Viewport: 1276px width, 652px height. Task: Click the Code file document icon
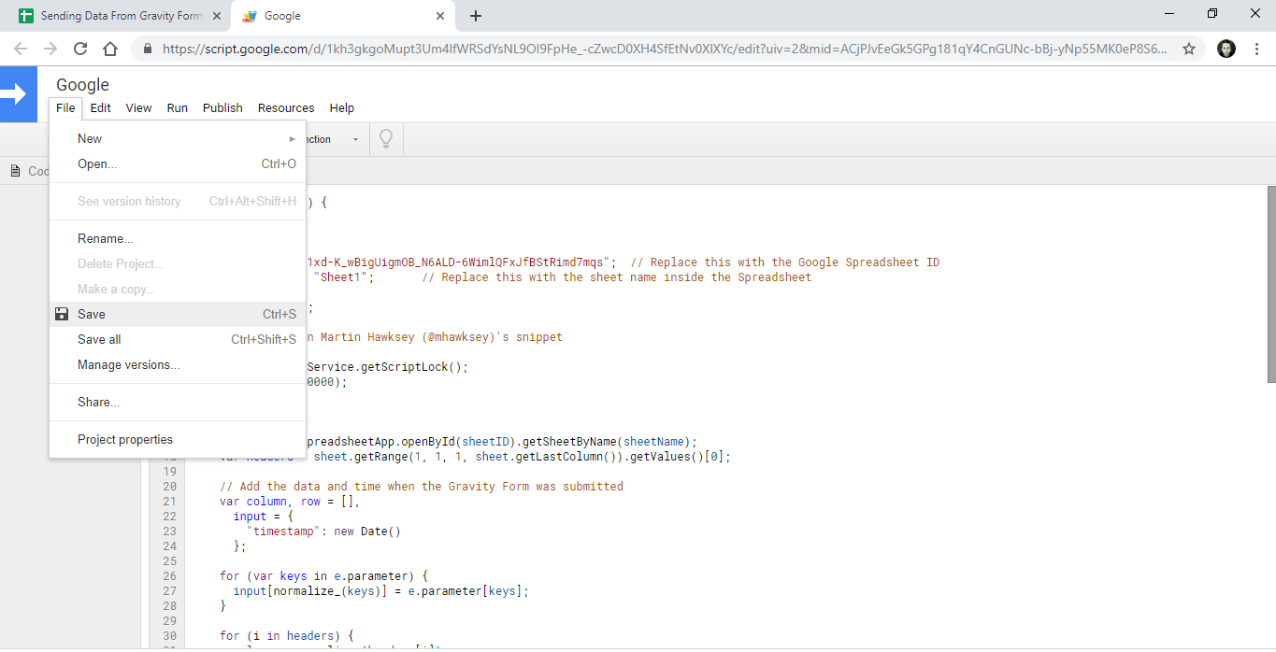(15, 171)
